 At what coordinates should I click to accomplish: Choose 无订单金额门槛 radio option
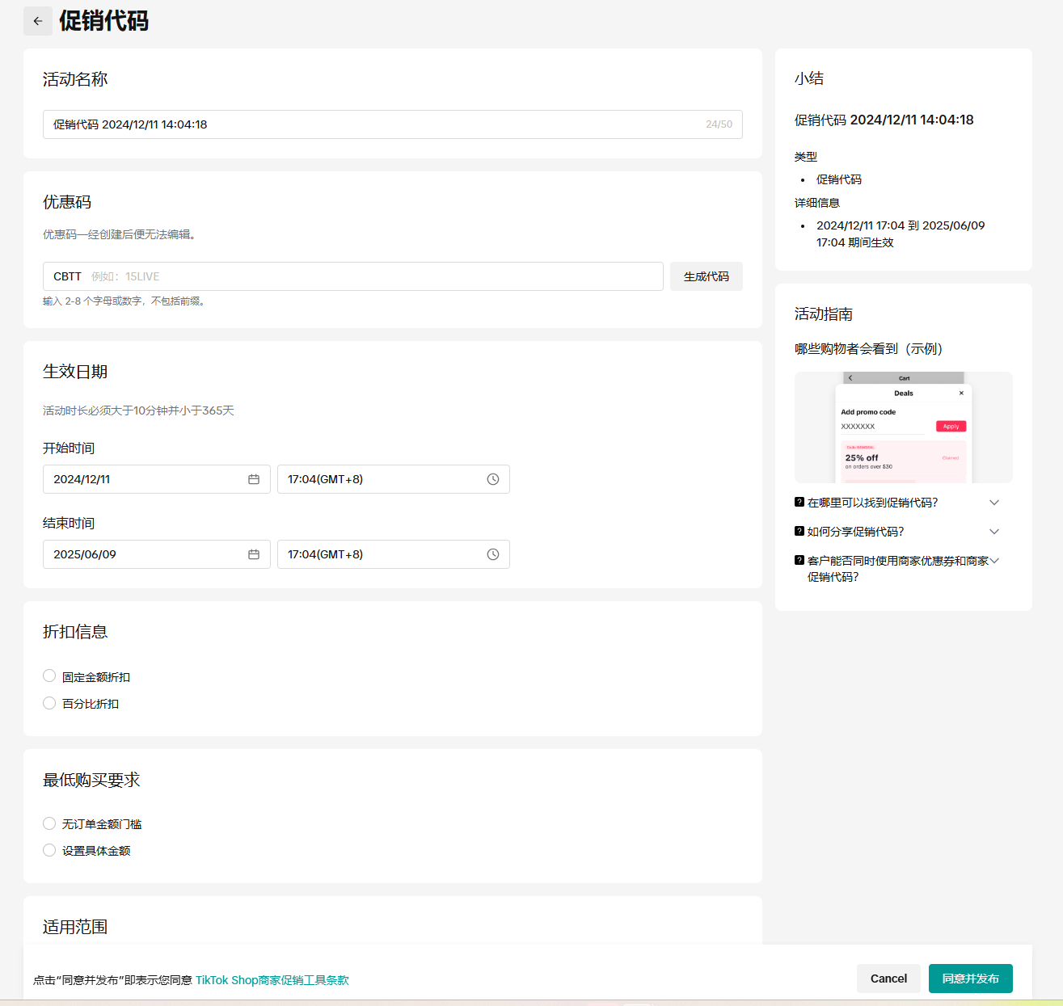[x=49, y=823]
